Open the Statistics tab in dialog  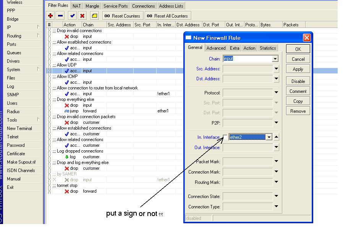(x=268, y=48)
